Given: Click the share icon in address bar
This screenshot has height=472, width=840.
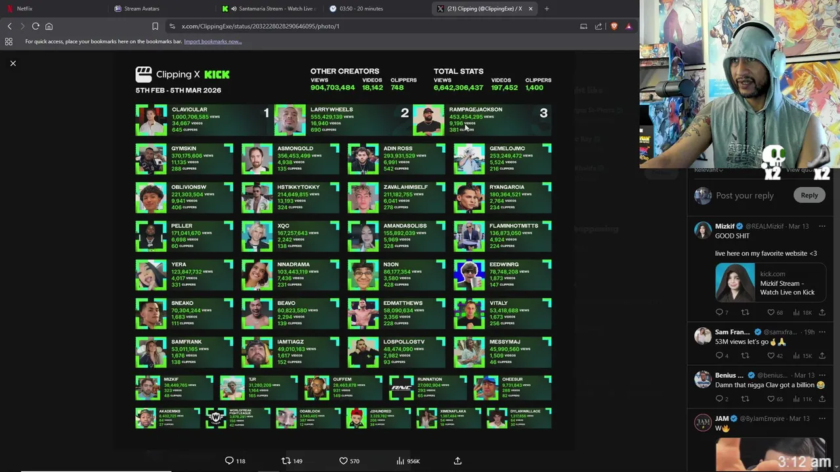Looking at the screenshot, I should [x=598, y=26].
